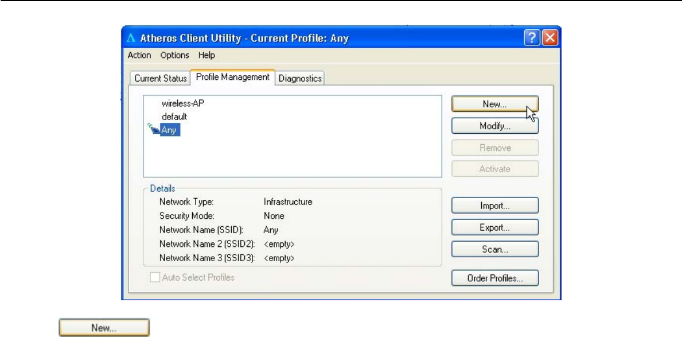Click the Security Mode: label
Image resolution: width=682 pixels, height=337 pixels.
pyautogui.click(x=187, y=216)
